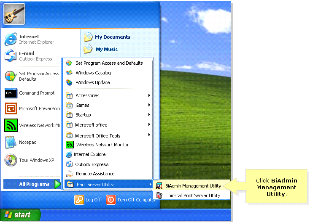Image resolution: width=310 pixels, height=222 pixels.
Task: Click "Startup" label in programs menu
Action: (x=83, y=115)
